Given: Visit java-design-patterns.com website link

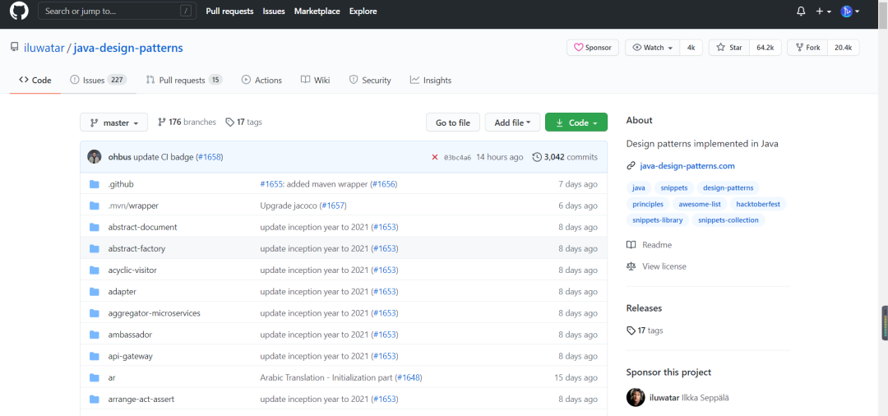Looking at the screenshot, I should click(687, 166).
